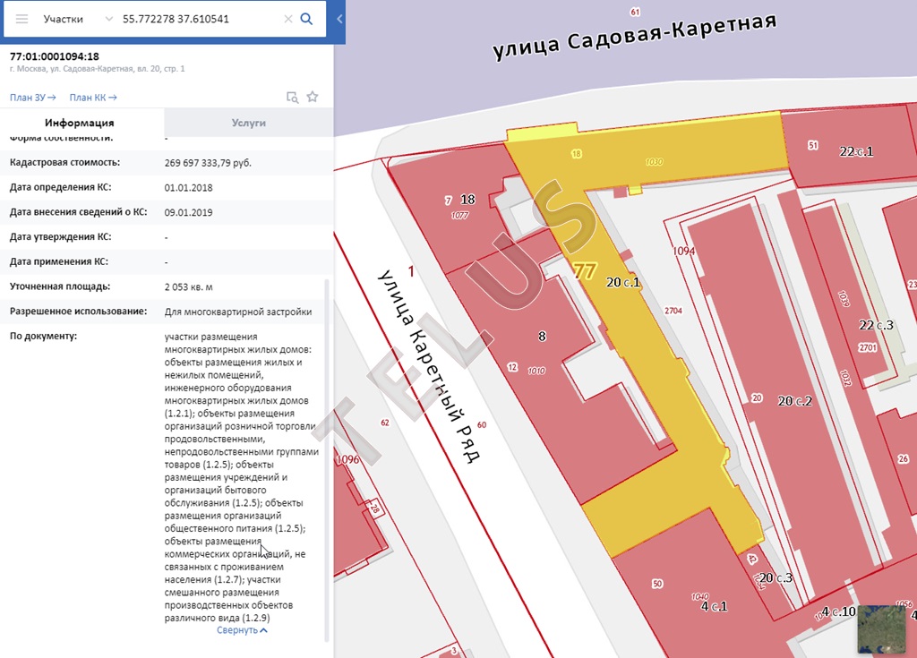Click the Дата определения КС label
Image resolution: width=917 pixels, height=658 pixels.
tap(60, 187)
